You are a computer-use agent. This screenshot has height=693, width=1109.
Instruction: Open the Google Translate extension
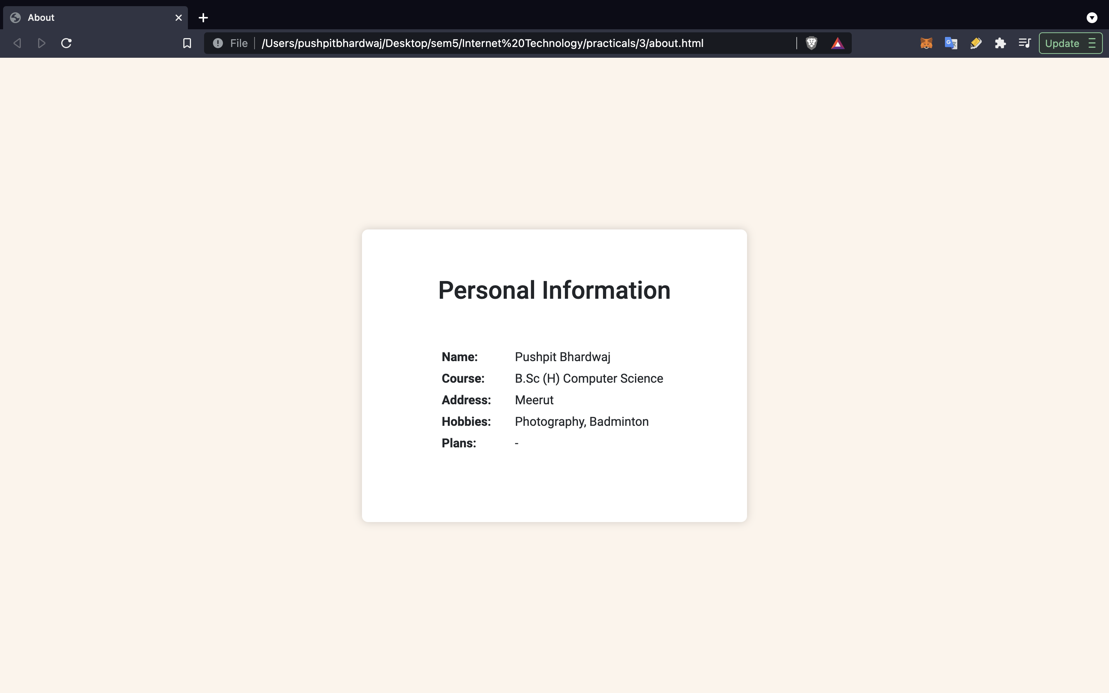pyautogui.click(x=951, y=43)
